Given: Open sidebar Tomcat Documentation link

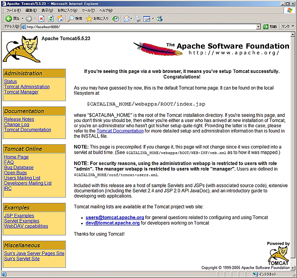Looking at the screenshot, I should pyautogui.click(x=27, y=130).
